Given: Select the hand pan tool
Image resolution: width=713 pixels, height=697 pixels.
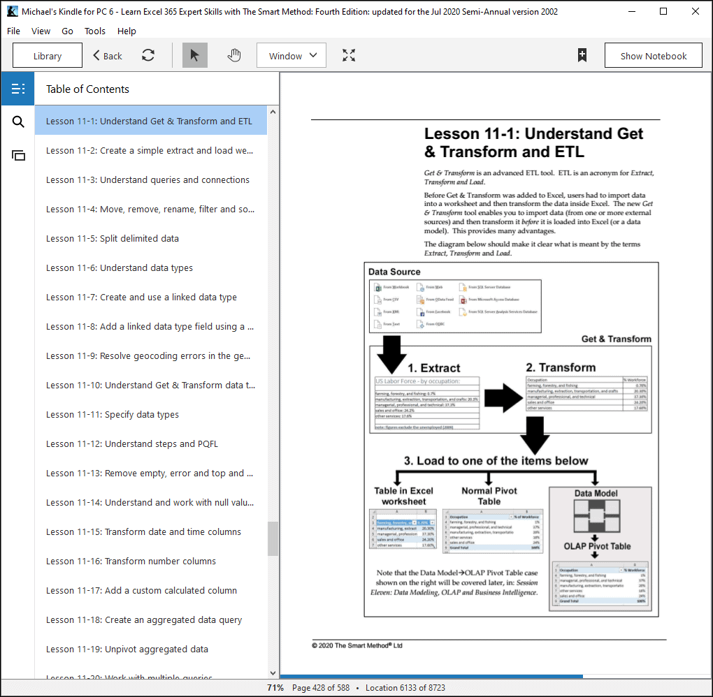Looking at the screenshot, I should 233,55.
